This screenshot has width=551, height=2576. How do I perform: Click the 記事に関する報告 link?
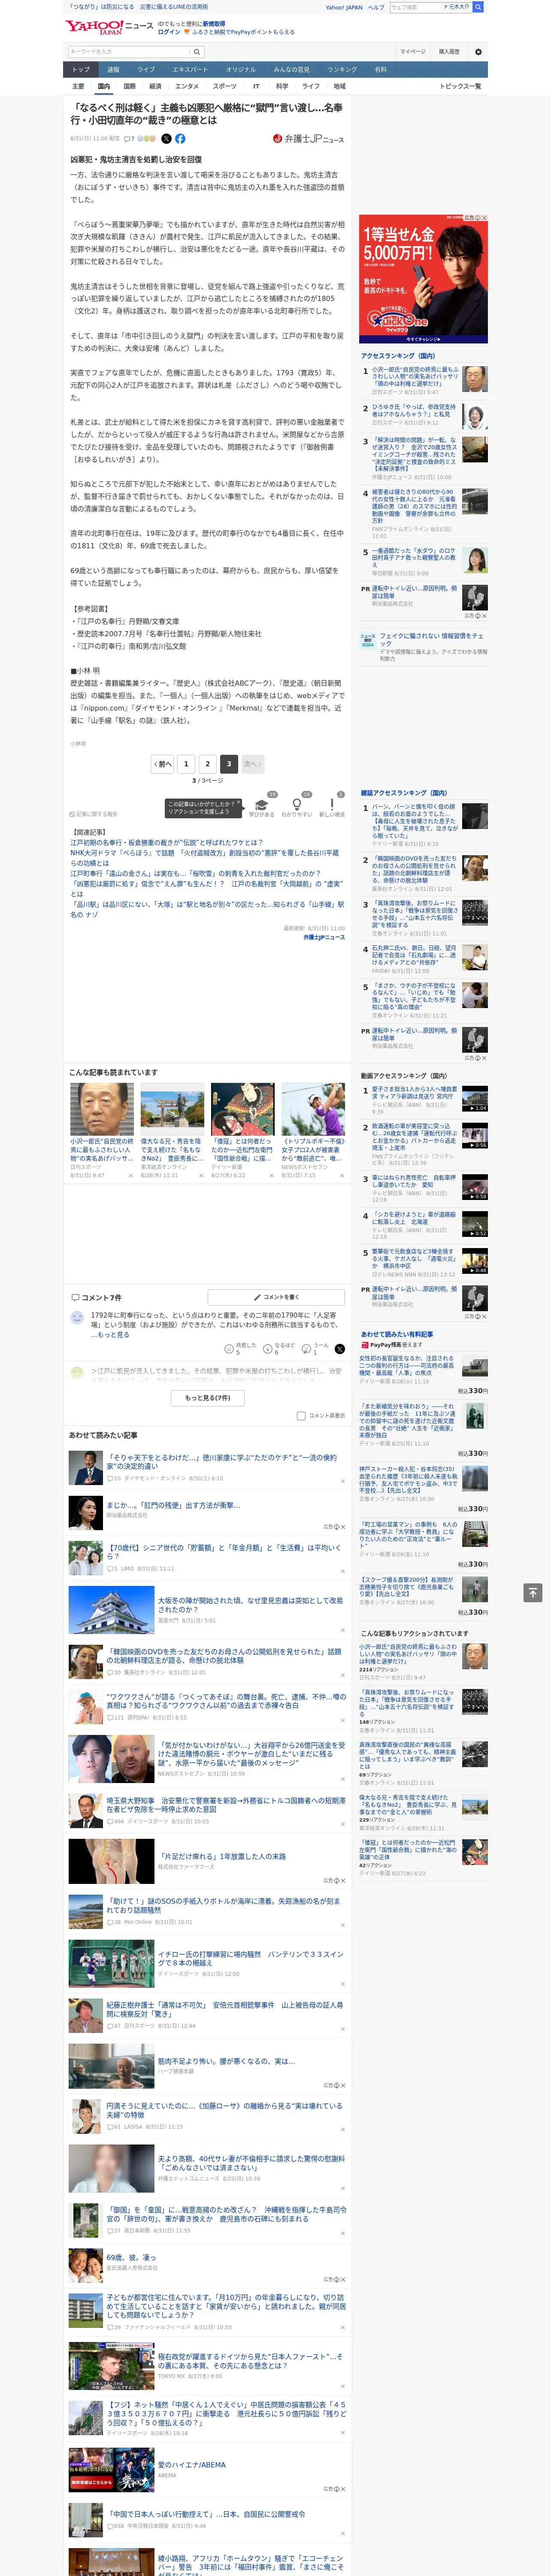[93, 814]
